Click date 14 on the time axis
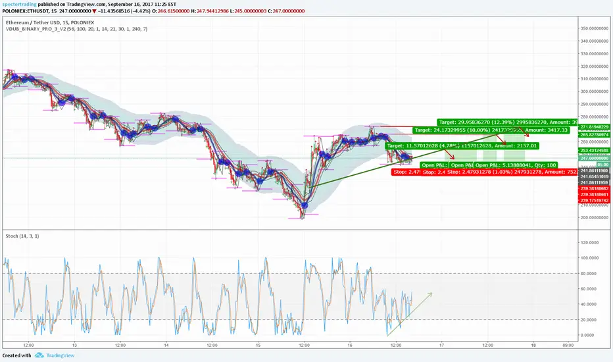Image resolution: width=613 pixels, height=362 pixels. pos(166,345)
